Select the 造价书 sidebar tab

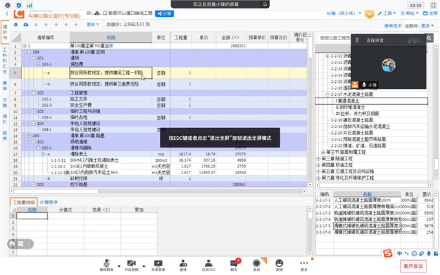click(5, 32)
